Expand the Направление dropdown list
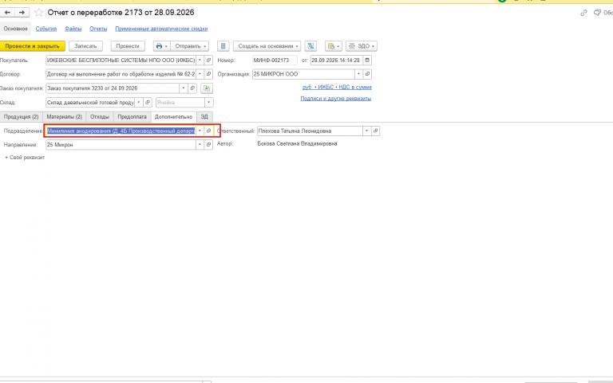This screenshot has height=383, width=613. (x=200, y=145)
